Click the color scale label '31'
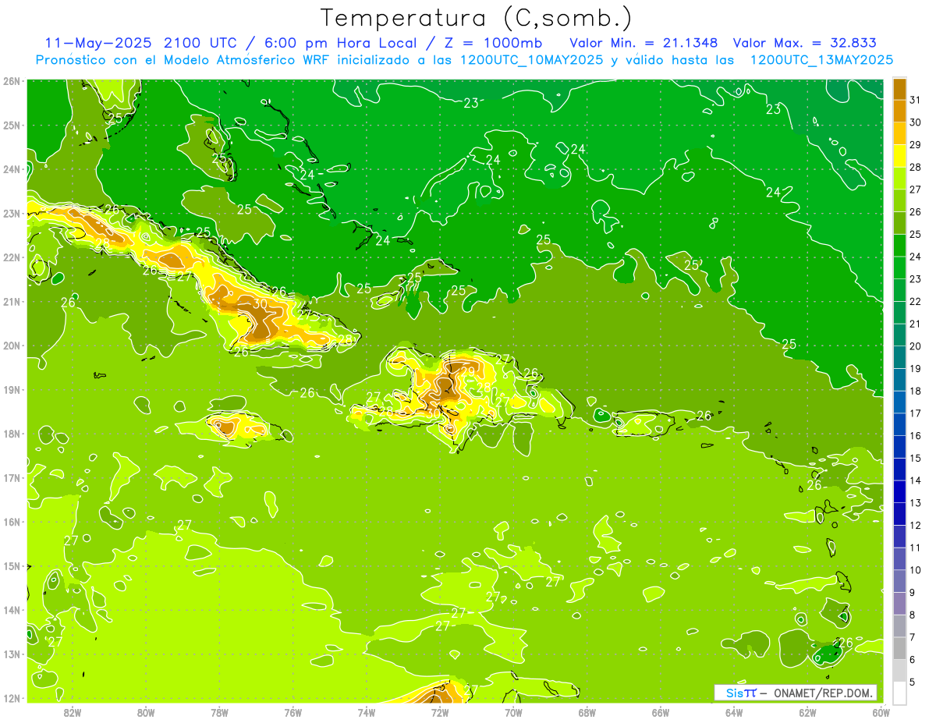This screenshot has width=936, height=723. (x=915, y=100)
